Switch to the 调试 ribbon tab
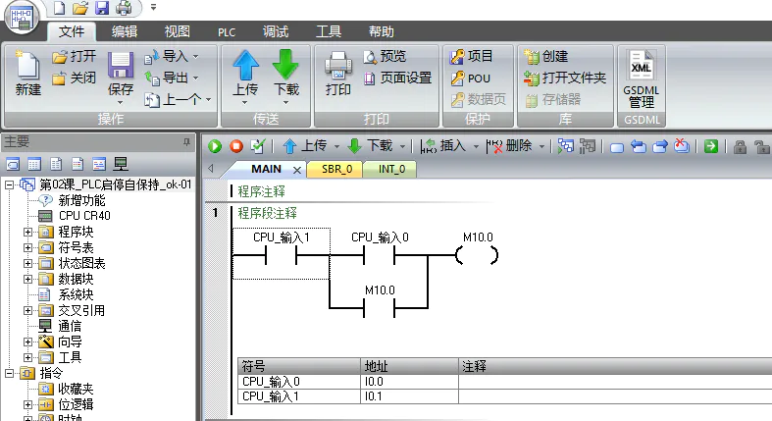 276,31
